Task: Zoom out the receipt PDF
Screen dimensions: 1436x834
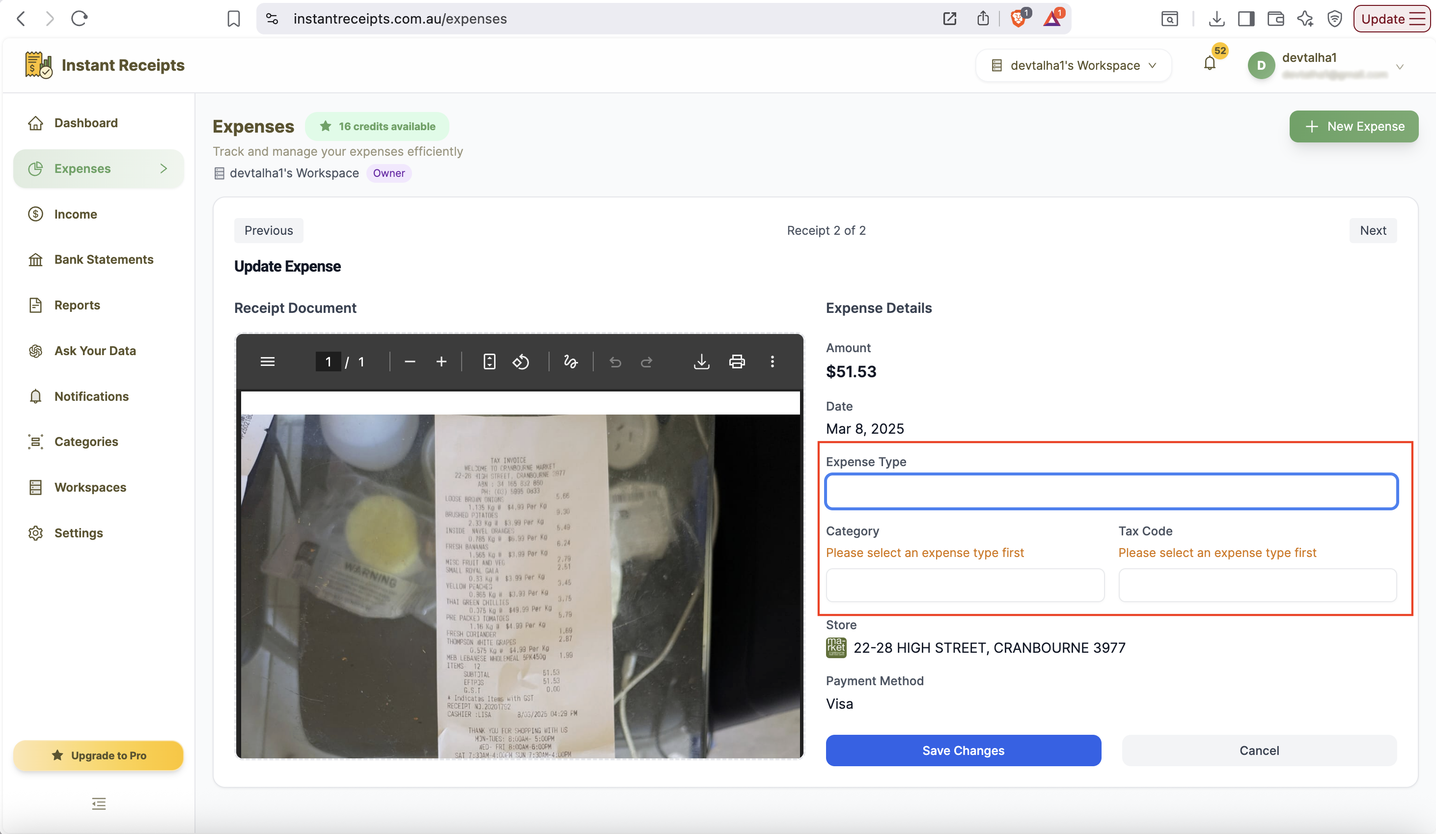Action: tap(410, 361)
